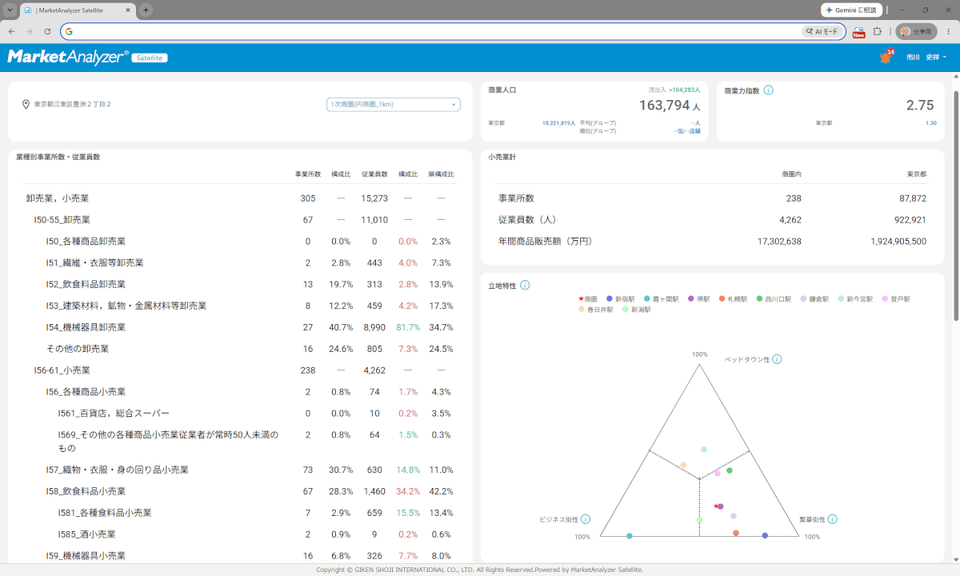Show info for ベッドタウン性 axis
Image resolution: width=960 pixels, height=576 pixels.
pyautogui.click(x=777, y=359)
